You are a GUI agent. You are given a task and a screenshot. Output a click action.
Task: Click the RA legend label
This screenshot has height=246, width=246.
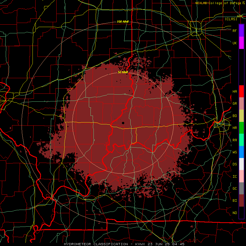pyautogui.click(x=235, y=140)
